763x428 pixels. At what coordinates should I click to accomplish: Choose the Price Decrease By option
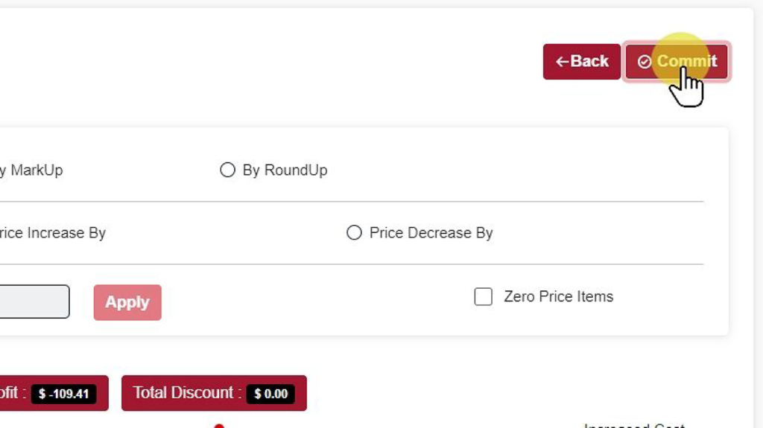[354, 232]
